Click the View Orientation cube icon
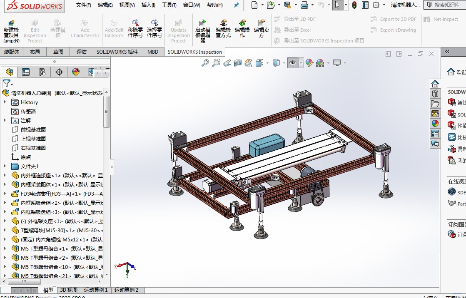This screenshot has width=466, height=298. click(259, 63)
